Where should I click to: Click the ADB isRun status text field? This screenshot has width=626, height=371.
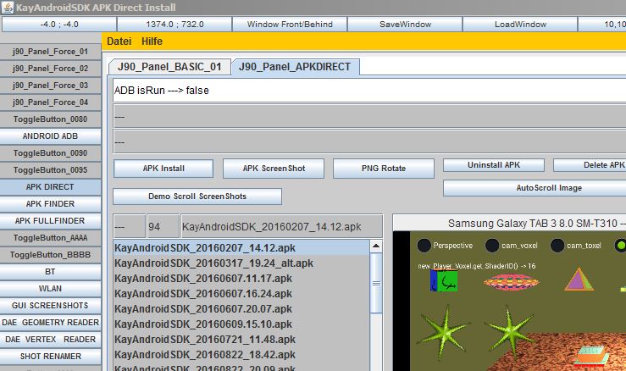click(369, 91)
